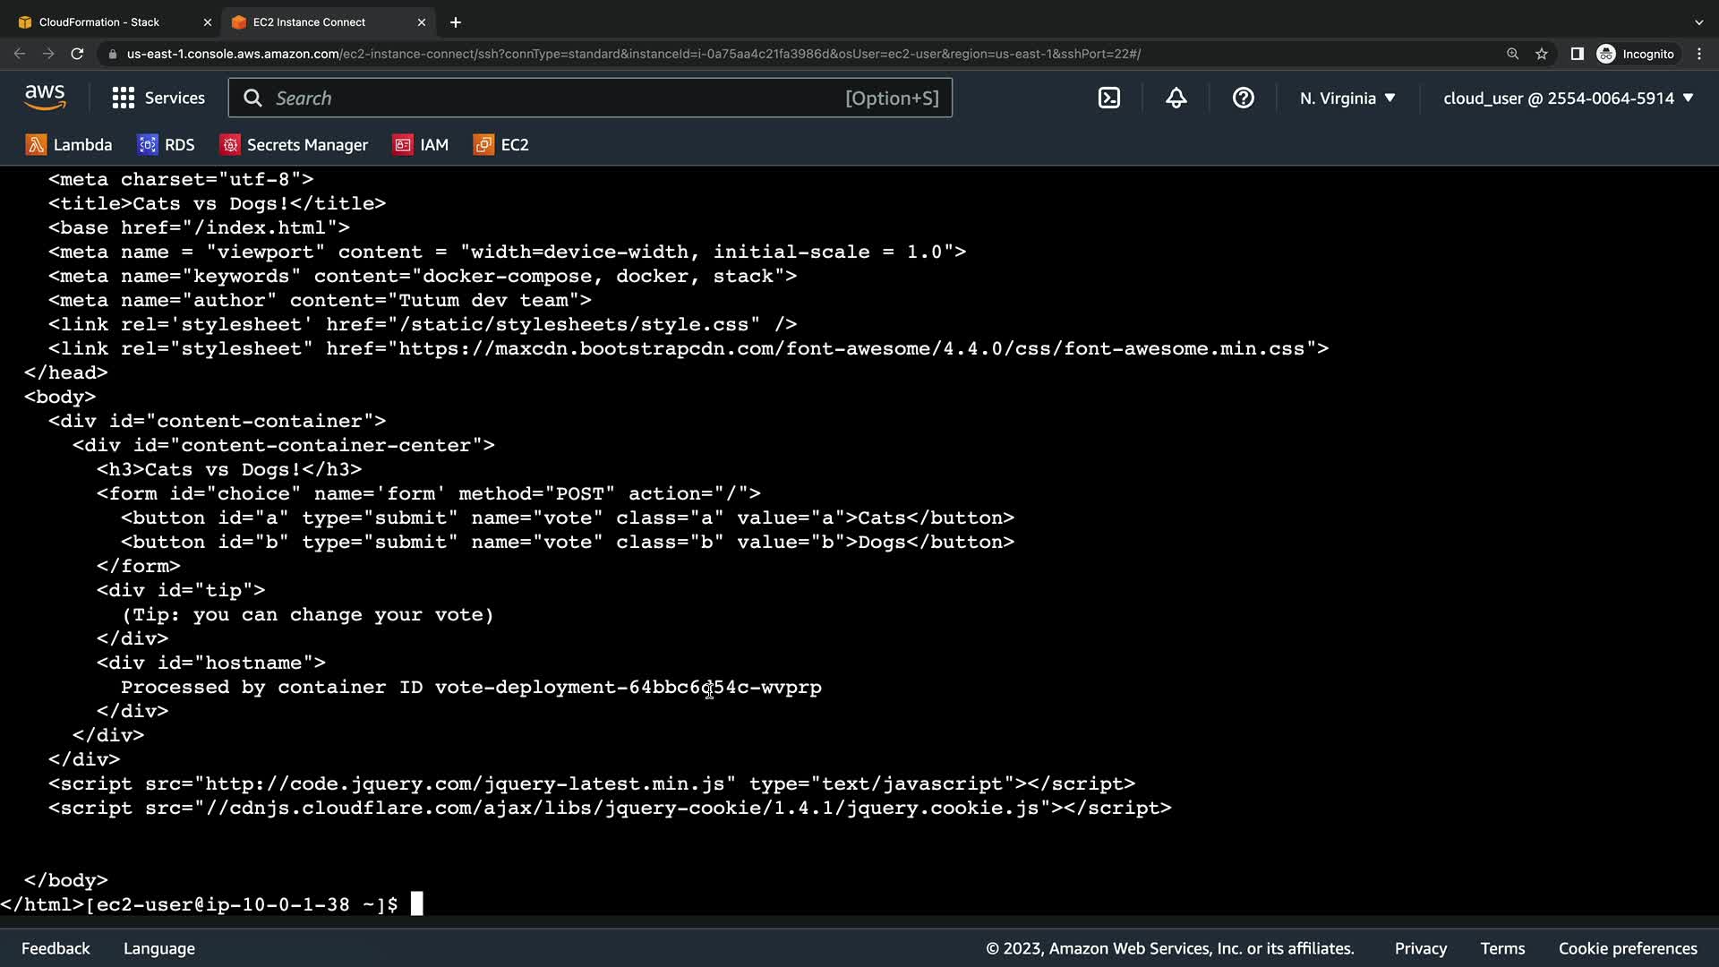Bookmark this page with star icon
Image resolution: width=1719 pixels, height=967 pixels.
1542,54
